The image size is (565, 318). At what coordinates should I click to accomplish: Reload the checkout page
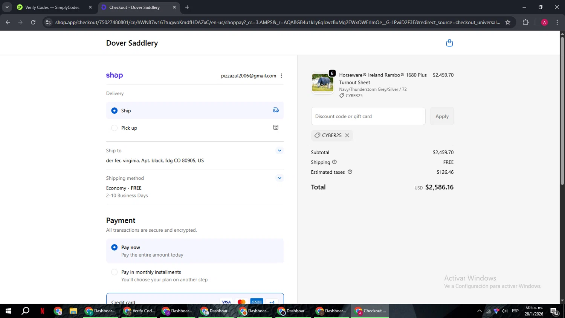click(x=33, y=22)
